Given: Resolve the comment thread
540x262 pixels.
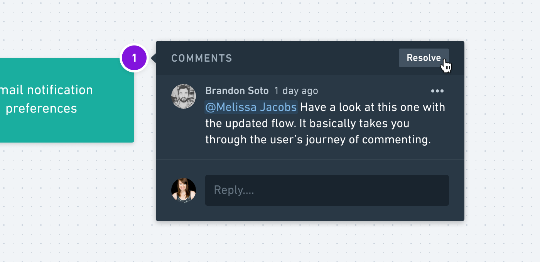Looking at the screenshot, I should pyautogui.click(x=424, y=57).
